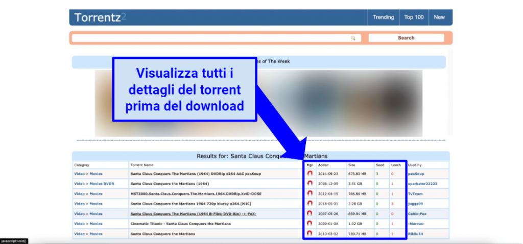523x244 pixels.
Task: Click the magnifier icon in the search box
Action: [353, 38]
